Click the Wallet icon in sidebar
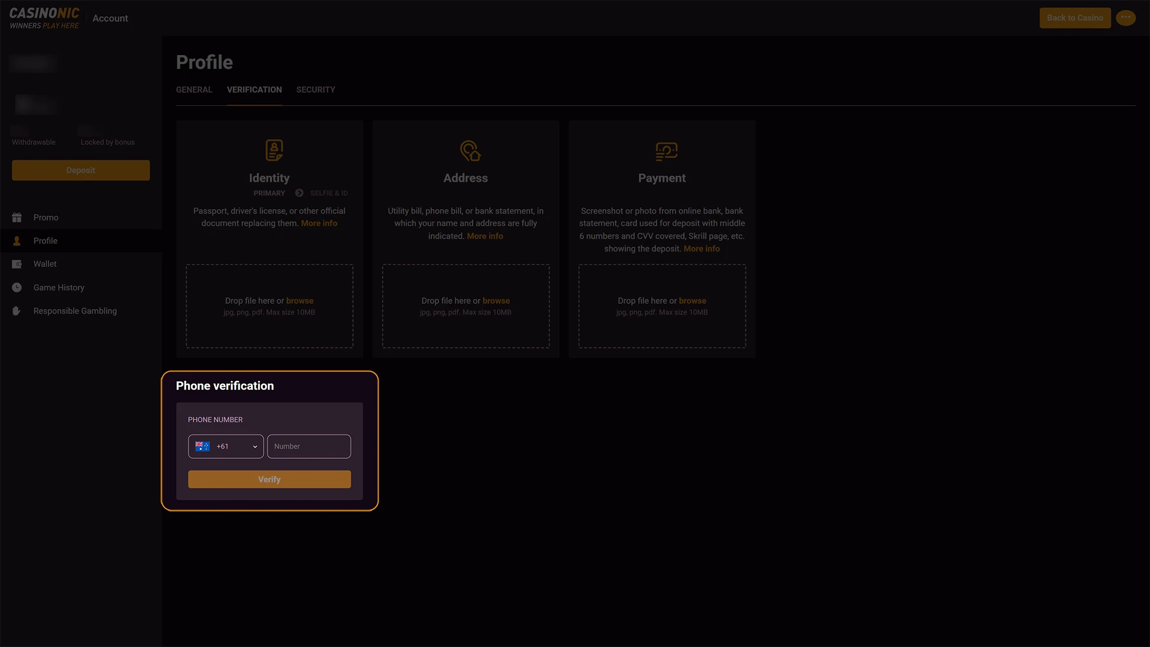The image size is (1150, 647). pyautogui.click(x=17, y=264)
